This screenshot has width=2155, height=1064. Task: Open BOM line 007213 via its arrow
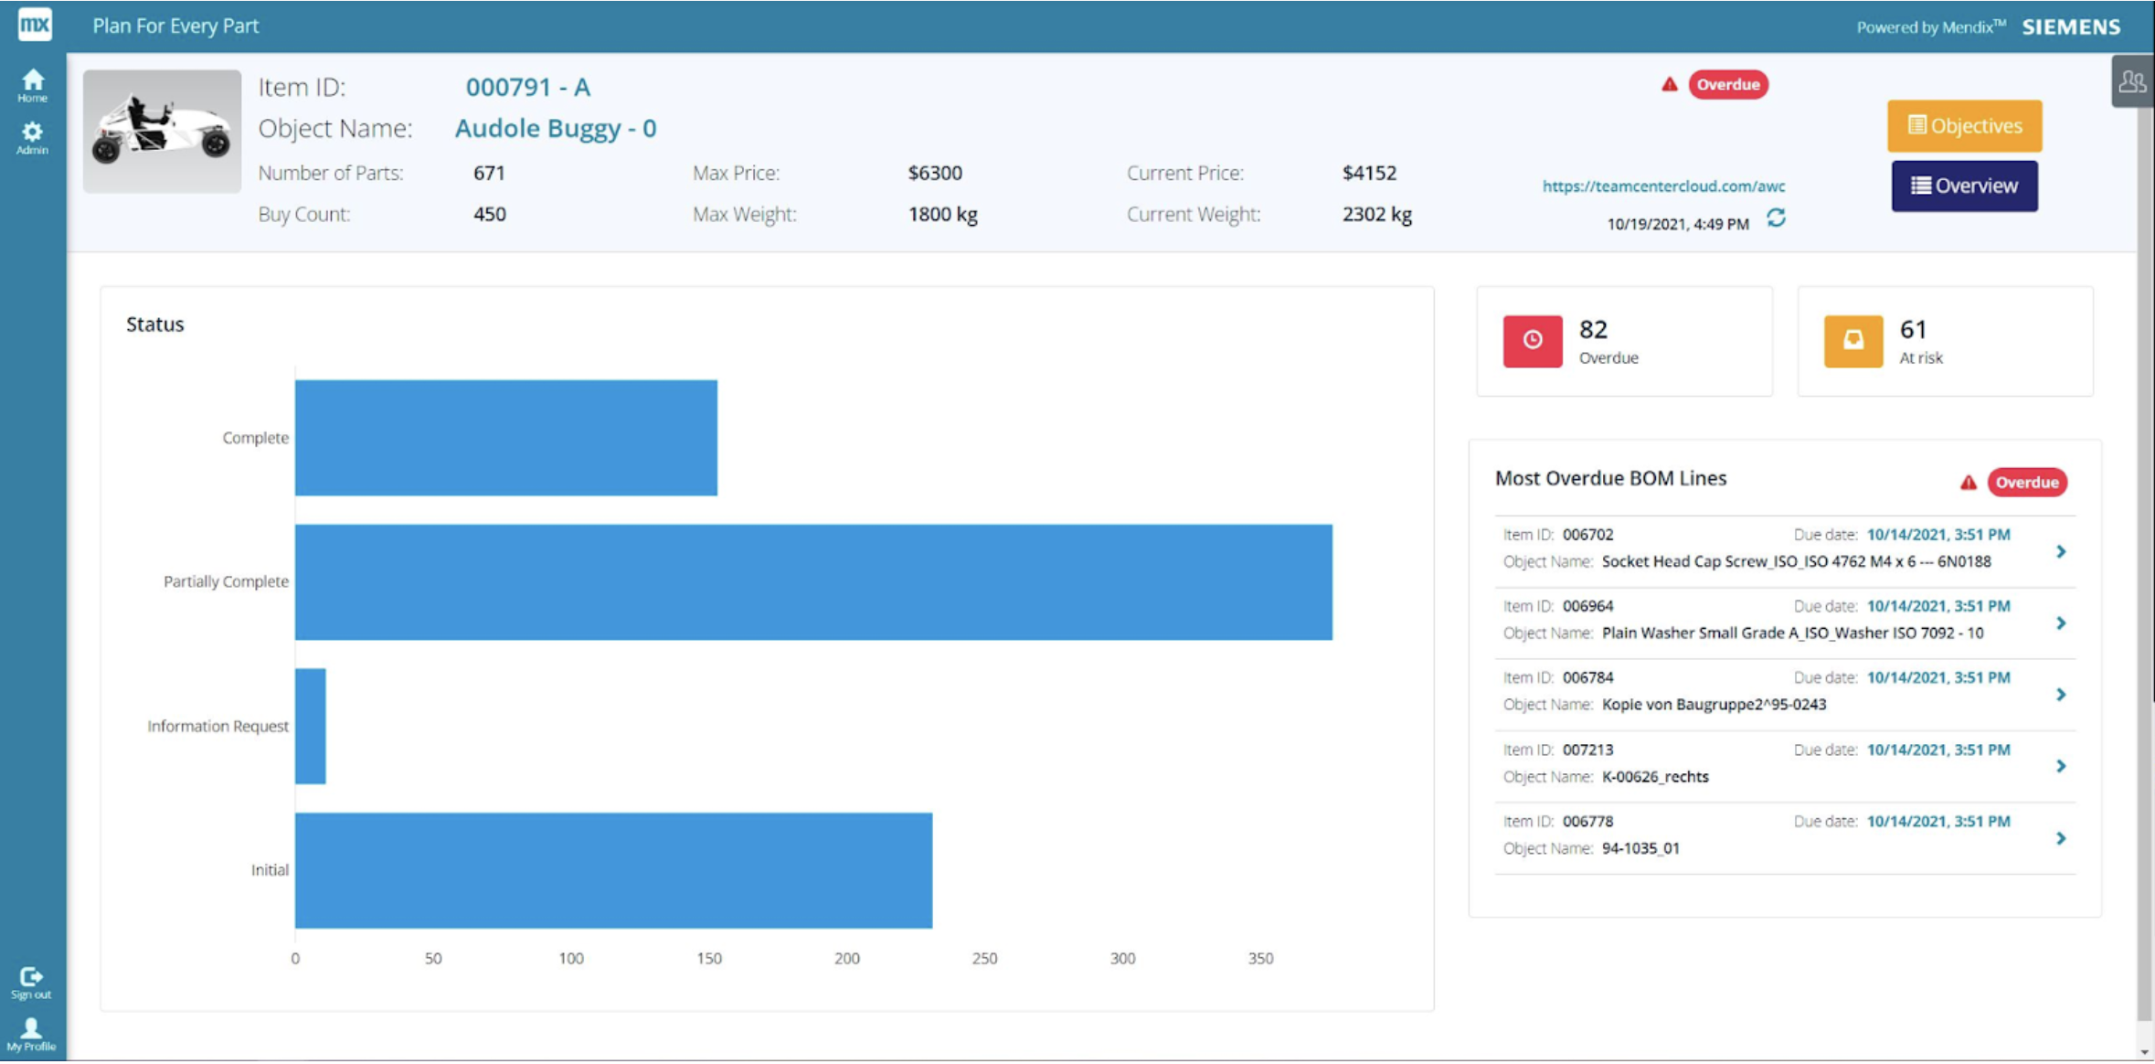click(2061, 766)
